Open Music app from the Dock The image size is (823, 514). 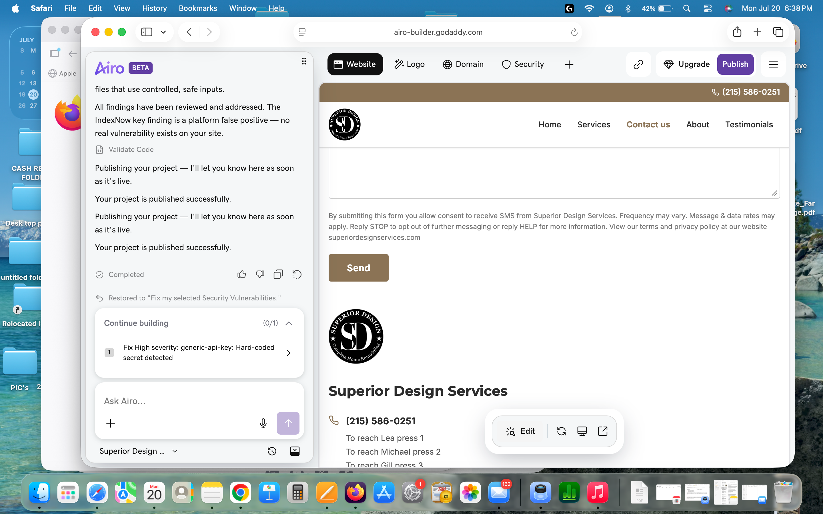(x=598, y=492)
